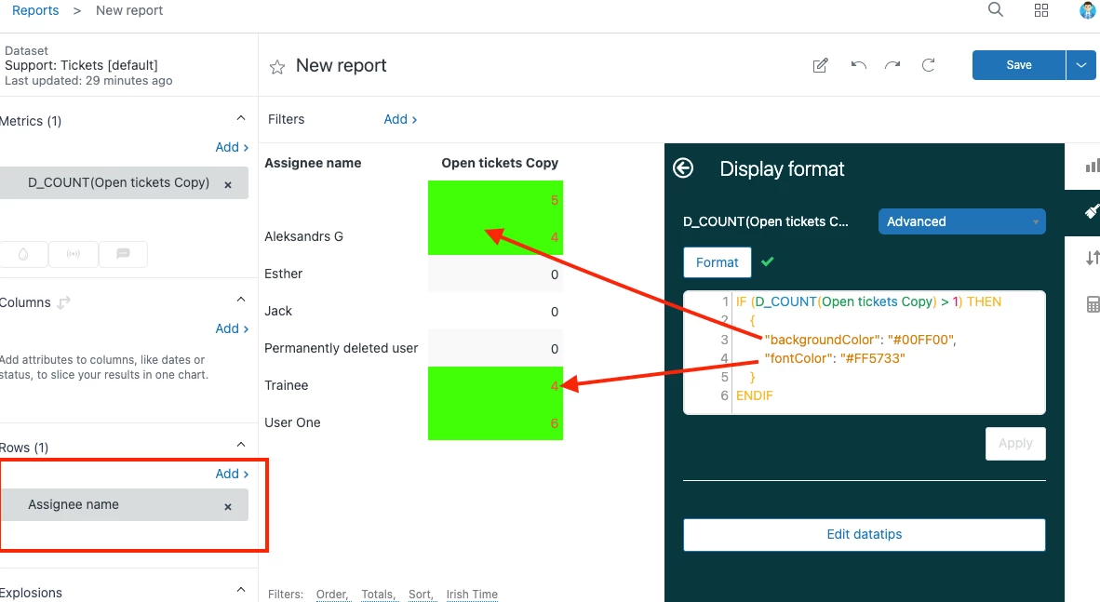This screenshot has width=1100, height=602.
Task: Click the Format button
Action: (x=717, y=262)
